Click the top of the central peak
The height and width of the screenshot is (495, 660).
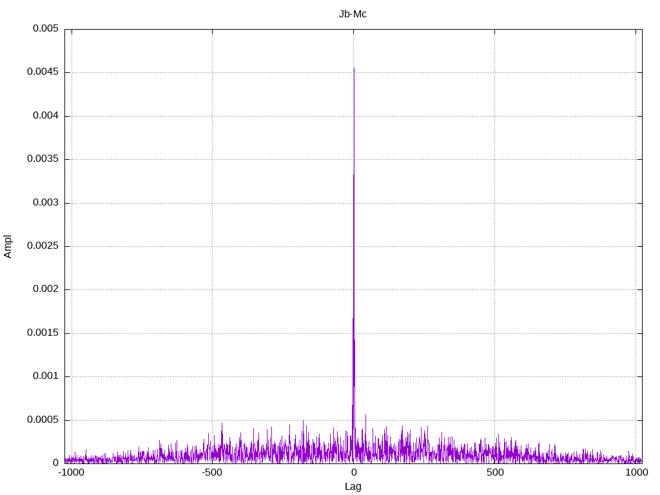click(x=354, y=69)
